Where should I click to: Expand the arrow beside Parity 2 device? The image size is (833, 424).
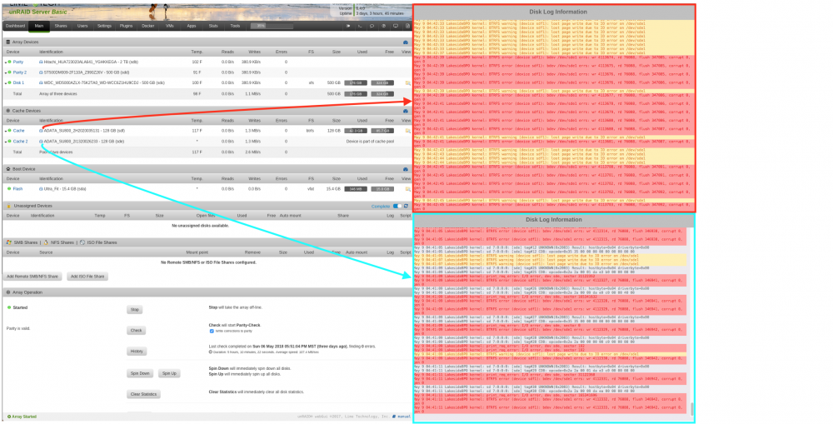pos(6,72)
